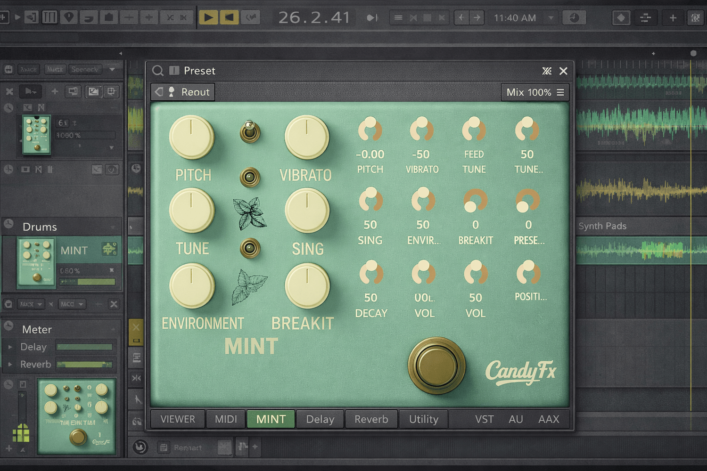
Task: Click the yellow X icon on track strip
Action: coord(136,327)
